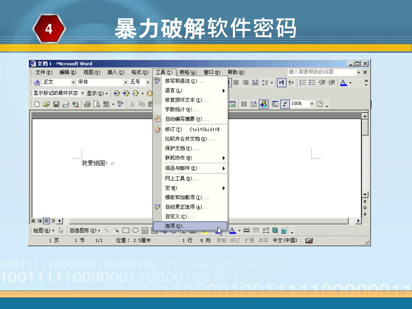Click the Open file folder icon

pos(47,104)
